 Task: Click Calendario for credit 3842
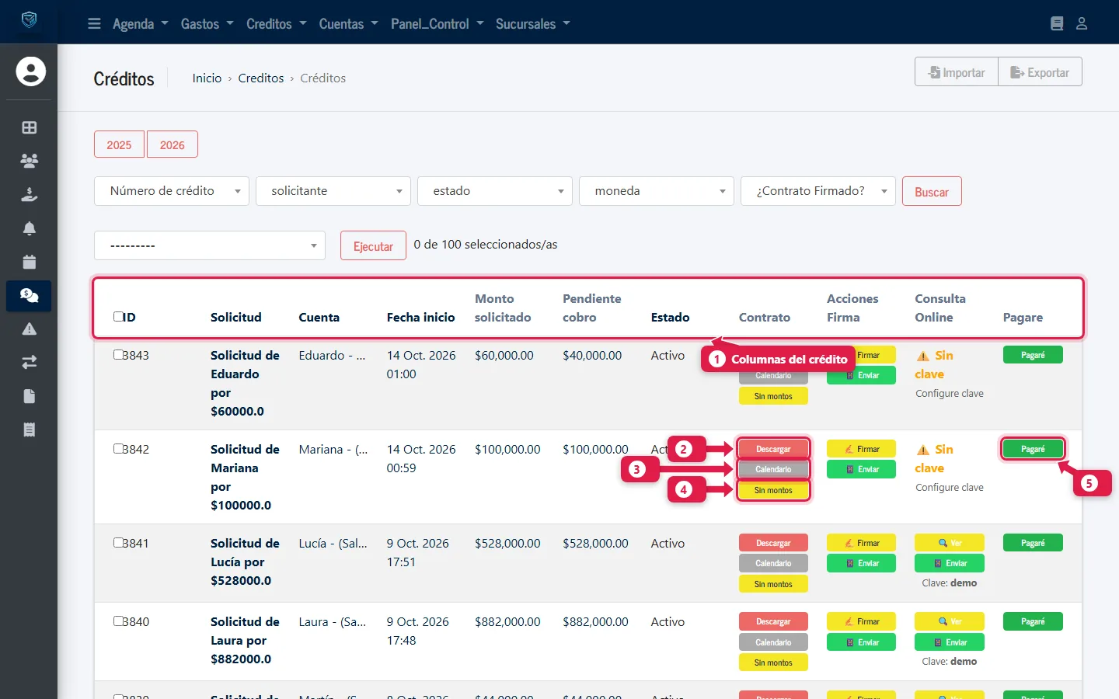[x=773, y=469]
